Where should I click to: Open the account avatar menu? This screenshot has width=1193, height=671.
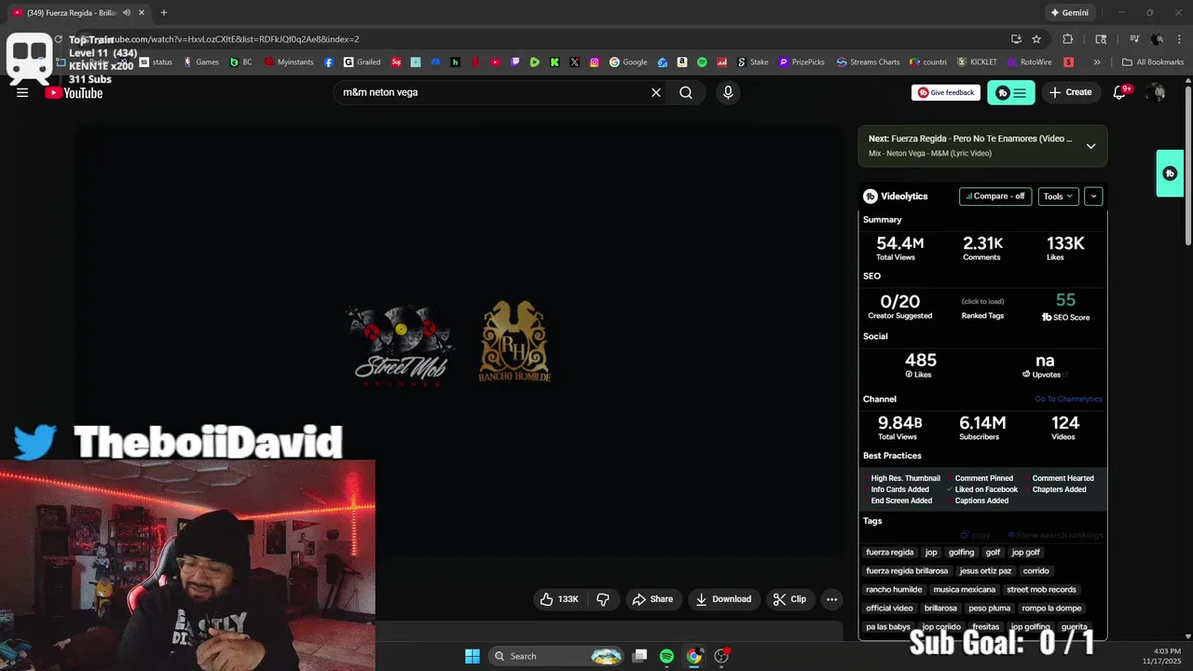[1156, 92]
